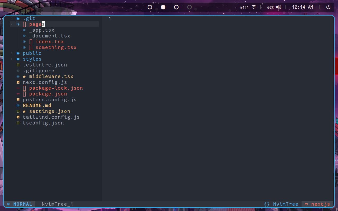Screen dimensions: 338x211
Task: Click the open folder icon beside pages
Action: 17,24
